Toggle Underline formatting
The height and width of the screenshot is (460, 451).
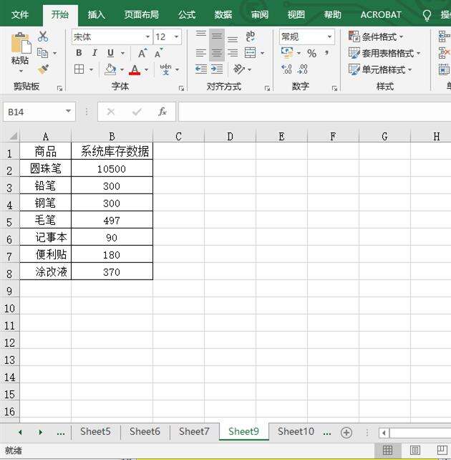(110, 53)
